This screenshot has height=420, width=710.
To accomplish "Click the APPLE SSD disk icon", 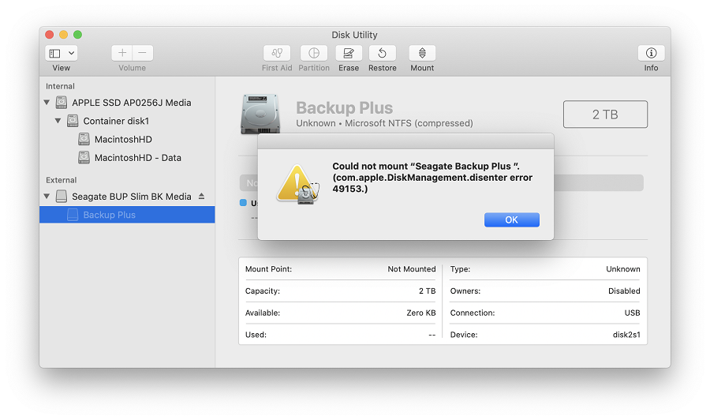I will pyautogui.click(x=61, y=103).
